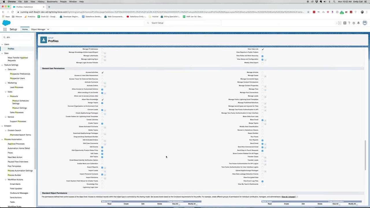Open the Global Actions plus icon
The width and height of the screenshot is (370, 208).
(345, 23)
